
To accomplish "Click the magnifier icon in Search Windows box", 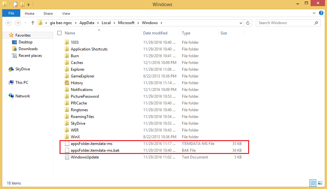I will click(316, 23).
